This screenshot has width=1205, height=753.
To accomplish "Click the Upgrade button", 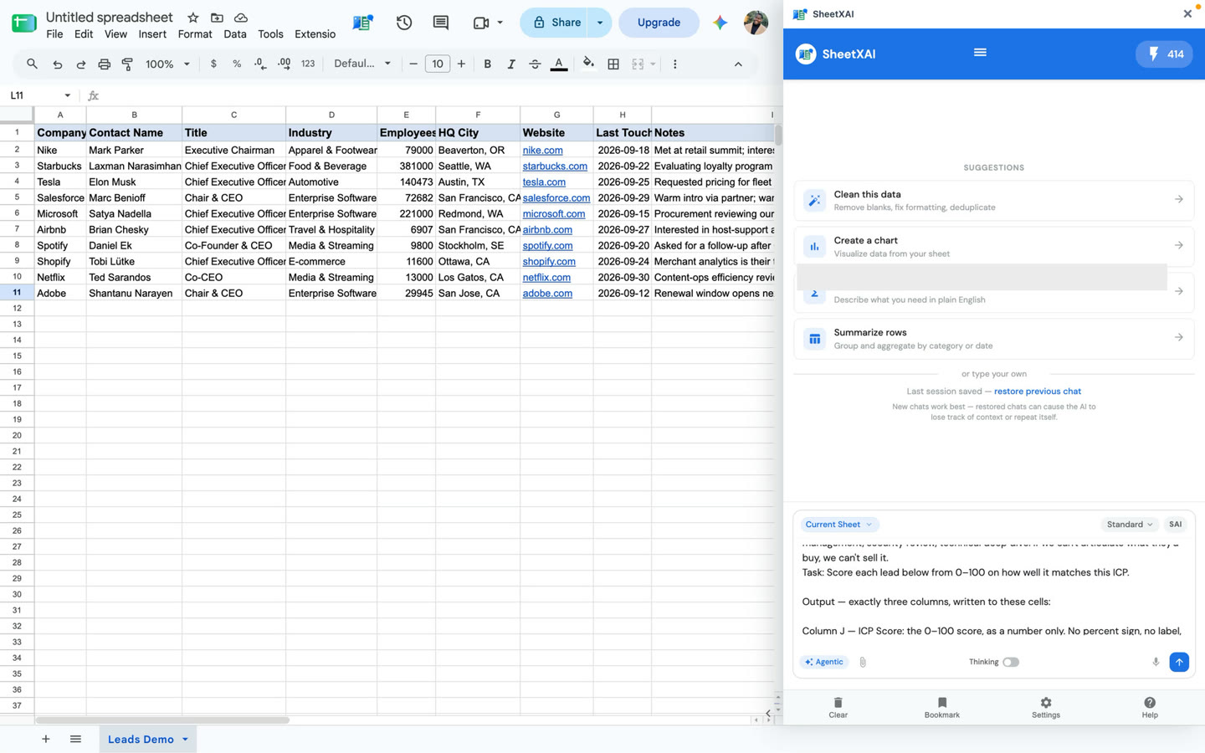I will click(659, 23).
